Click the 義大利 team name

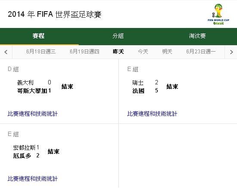[x=25, y=83]
